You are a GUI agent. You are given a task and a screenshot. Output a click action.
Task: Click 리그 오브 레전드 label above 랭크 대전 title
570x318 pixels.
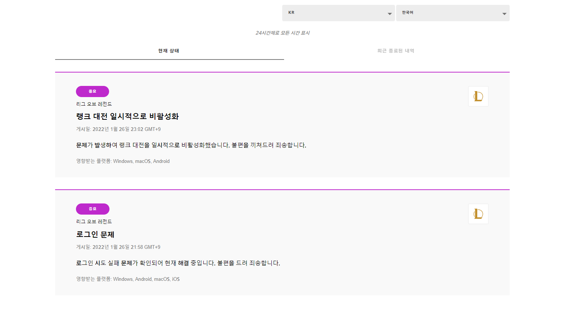(94, 104)
